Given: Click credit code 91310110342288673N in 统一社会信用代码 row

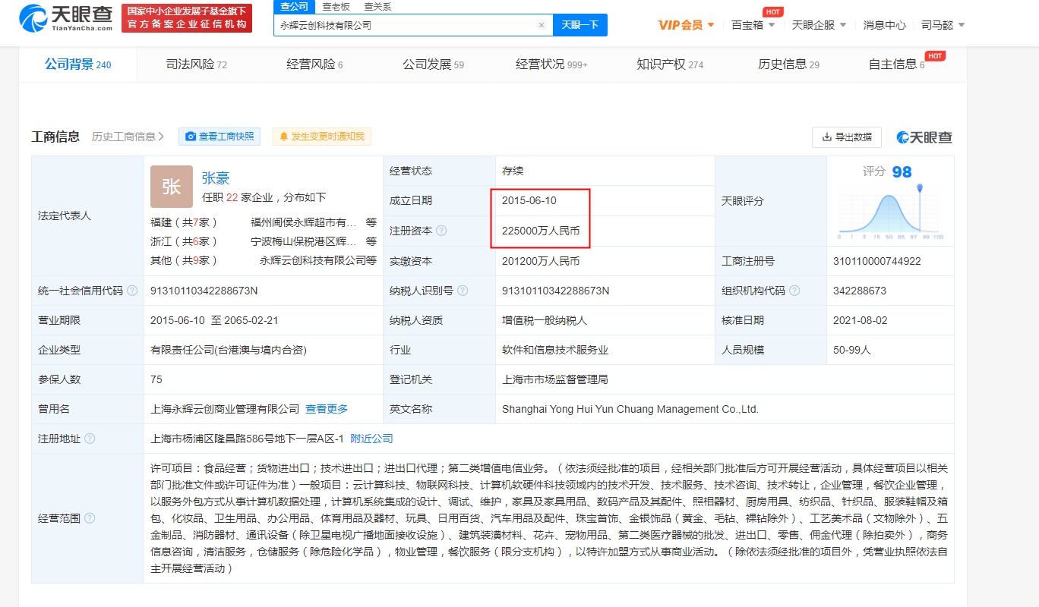Looking at the screenshot, I should (x=204, y=291).
